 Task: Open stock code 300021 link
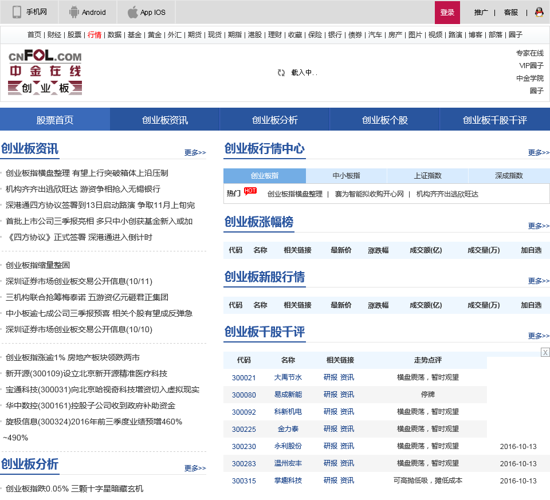coord(243,377)
